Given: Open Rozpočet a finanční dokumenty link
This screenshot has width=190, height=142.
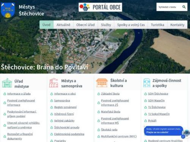Looking at the screenshot, I should (x=20, y=136).
